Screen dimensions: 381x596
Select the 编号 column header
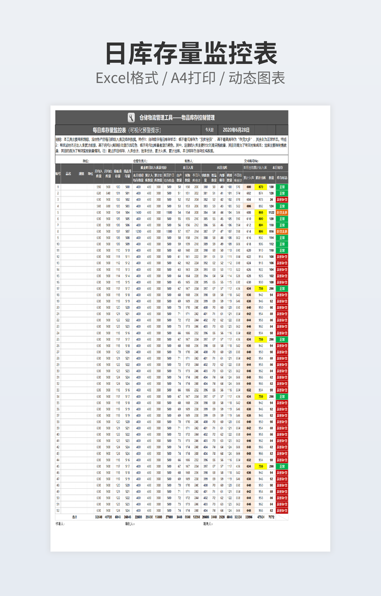tap(58, 174)
